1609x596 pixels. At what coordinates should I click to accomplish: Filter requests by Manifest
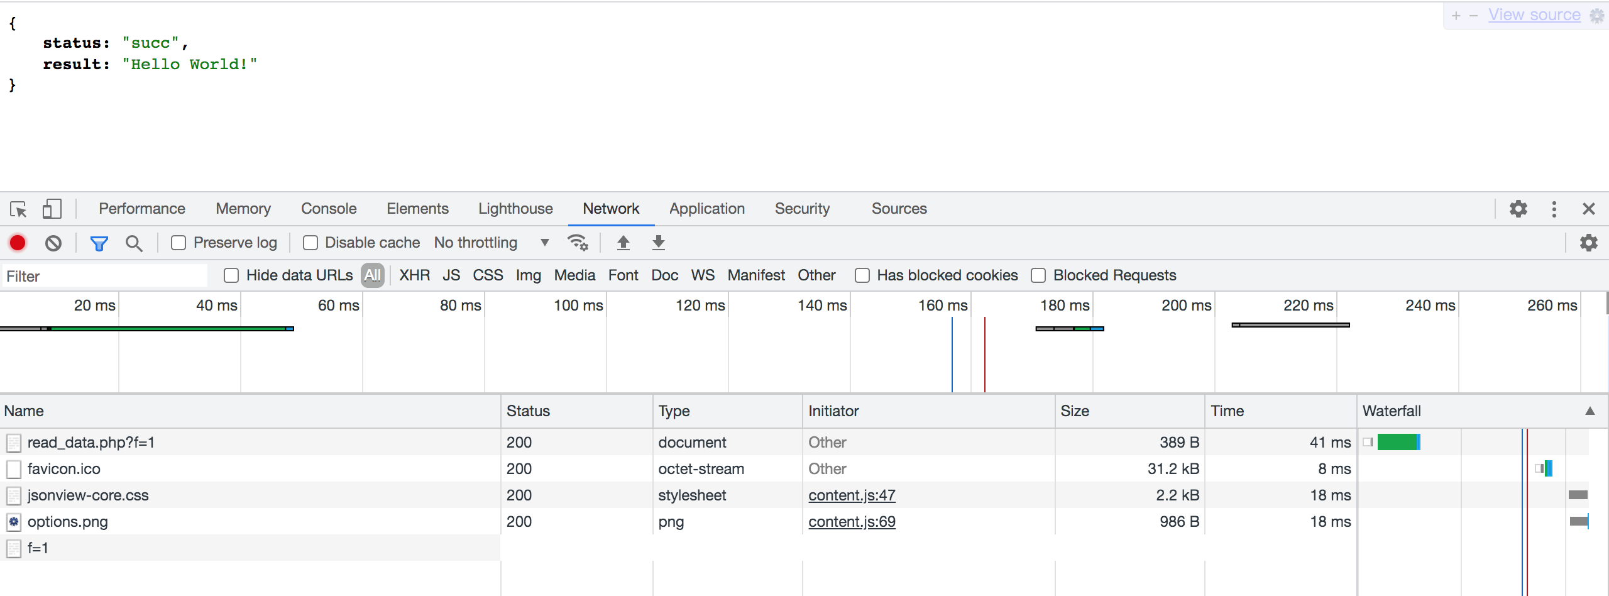click(x=756, y=275)
